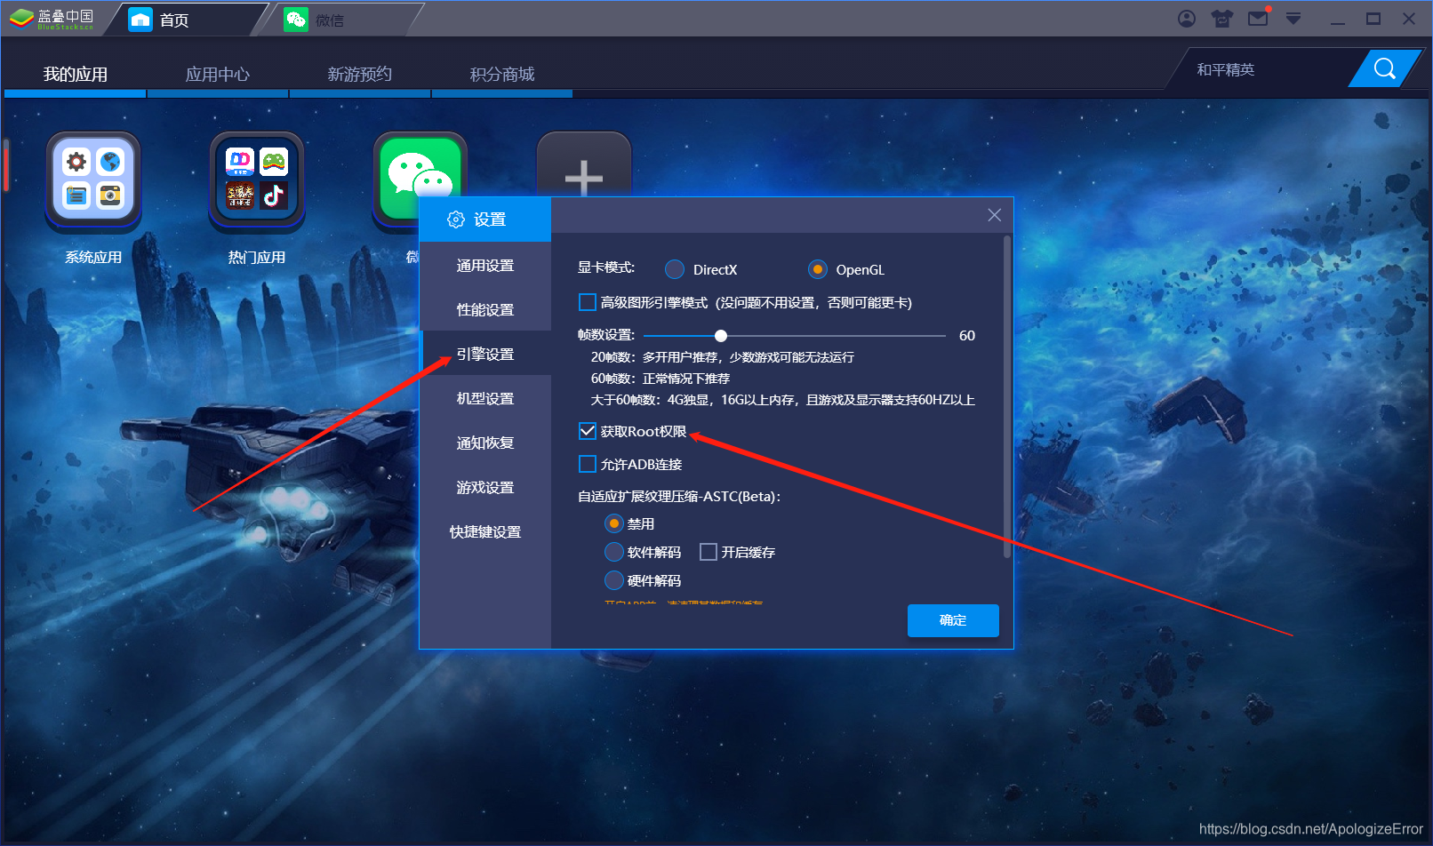Enable the 允许ADB连接 checkbox
The width and height of the screenshot is (1433, 846).
coord(588,464)
